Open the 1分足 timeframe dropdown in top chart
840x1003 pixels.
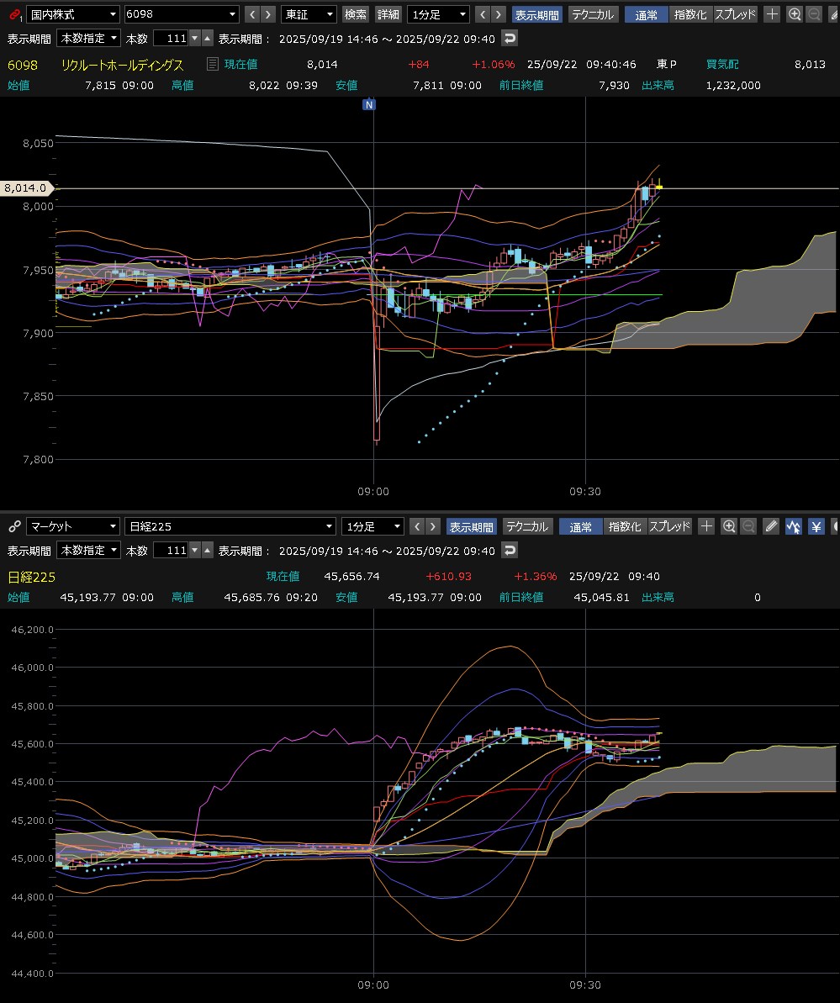(438, 14)
